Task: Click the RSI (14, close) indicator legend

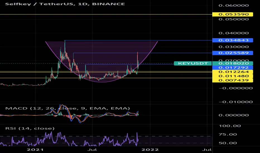Action: click(30, 128)
